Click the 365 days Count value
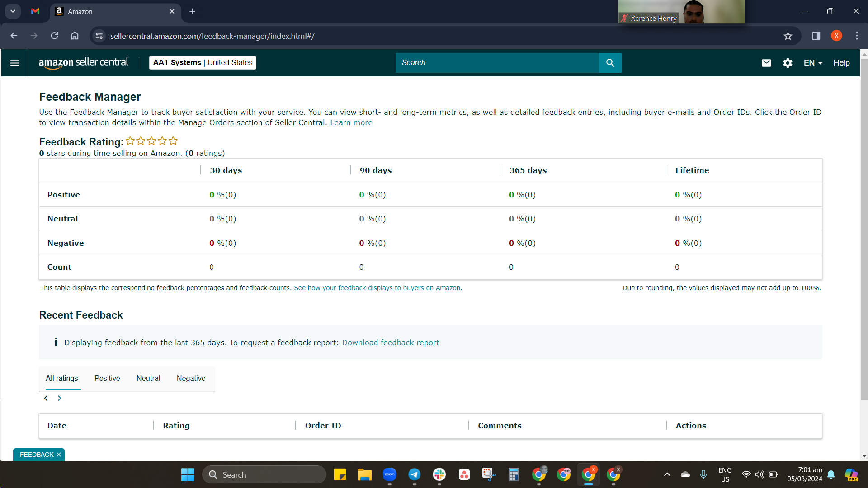The image size is (868, 488). pos(511,267)
